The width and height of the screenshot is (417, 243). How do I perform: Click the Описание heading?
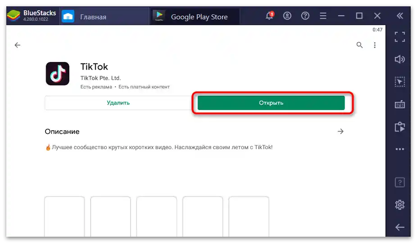click(x=62, y=132)
